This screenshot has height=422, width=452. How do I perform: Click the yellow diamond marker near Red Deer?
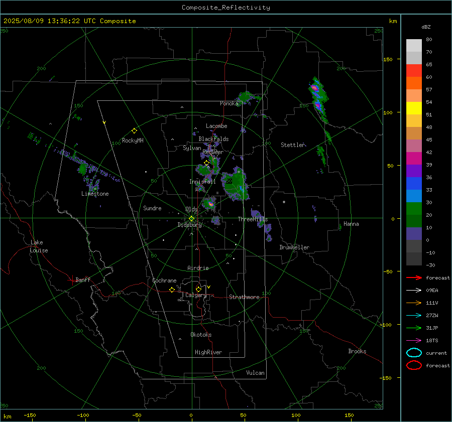coord(206,163)
